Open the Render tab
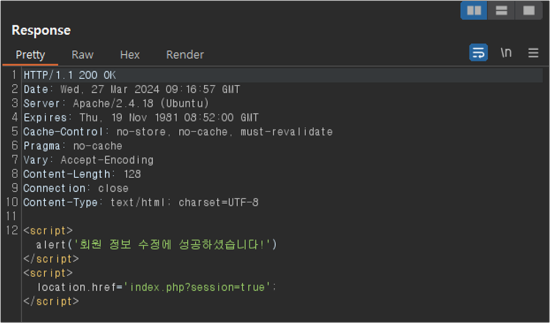This screenshot has width=550, height=323. 185,55
